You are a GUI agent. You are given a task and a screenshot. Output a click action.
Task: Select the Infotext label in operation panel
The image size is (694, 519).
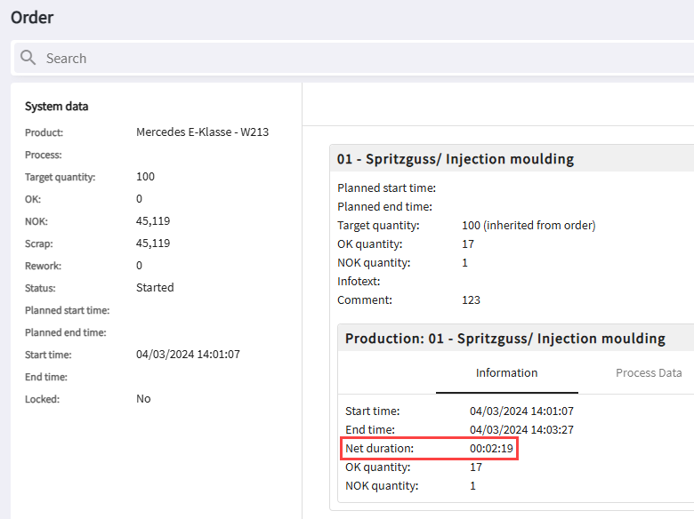pyautogui.click(x=358, y=282)
